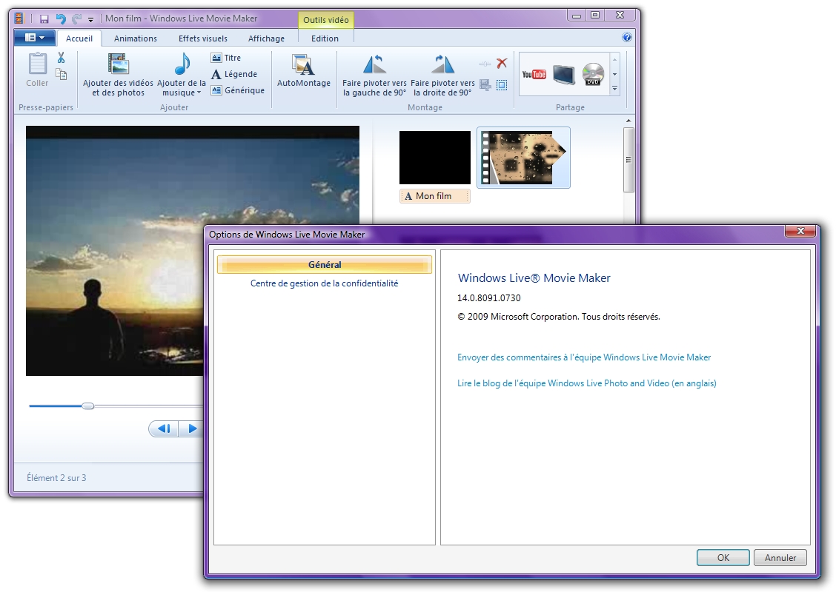836x592 pixels.
Task: Open the blue application menu button
Action: [x=34, y=38]
